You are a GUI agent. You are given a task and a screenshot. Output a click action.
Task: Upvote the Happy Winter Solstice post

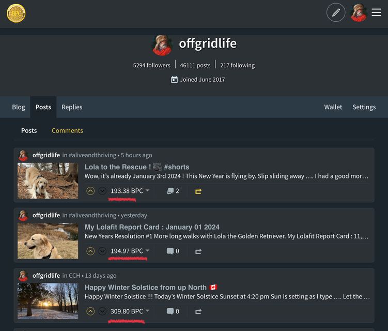(x=90, y=311)
